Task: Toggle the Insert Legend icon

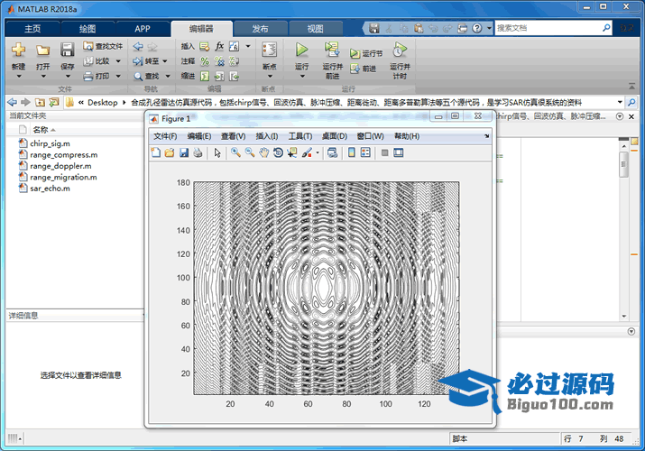Action: (x=365, y=153)
